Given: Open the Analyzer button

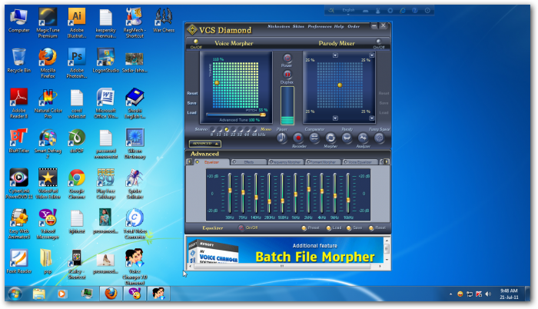Looking at the screenshot, I should click(363, 138).
